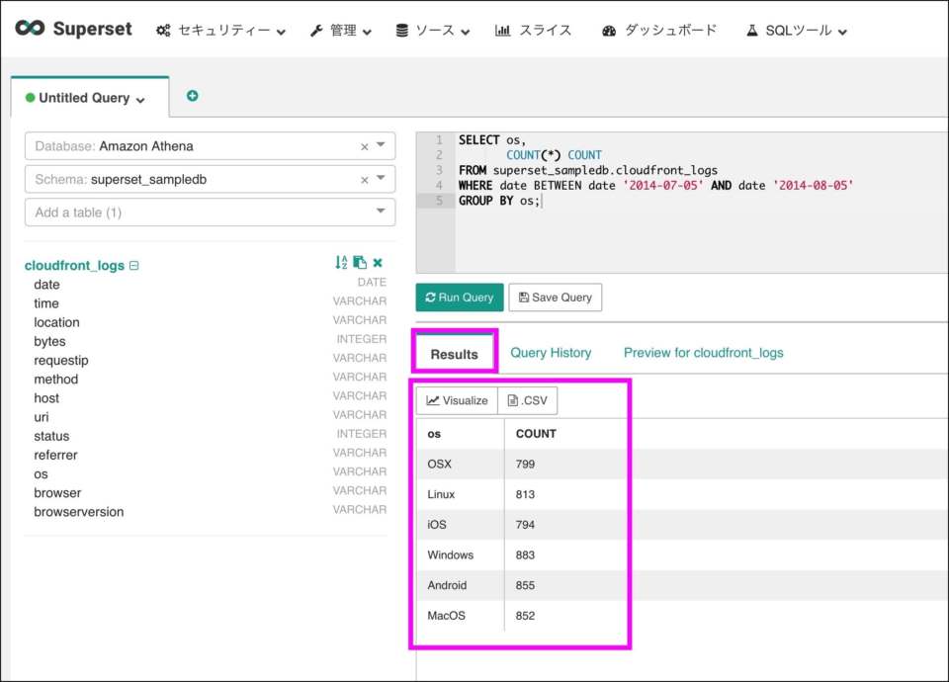Click the copy SELECT statement icon
949x682 pixels.
click(x=360, y=262)
